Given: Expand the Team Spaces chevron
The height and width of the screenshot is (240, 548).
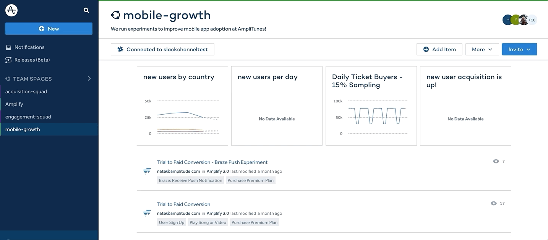Looking at the screenshot, I should [x=89, y=78].
